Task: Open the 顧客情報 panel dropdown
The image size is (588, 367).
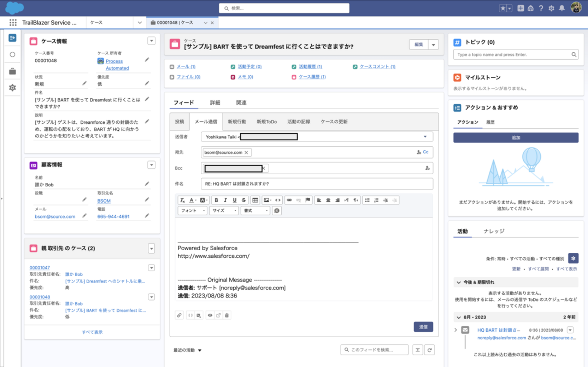Action: tap(152, 165)
